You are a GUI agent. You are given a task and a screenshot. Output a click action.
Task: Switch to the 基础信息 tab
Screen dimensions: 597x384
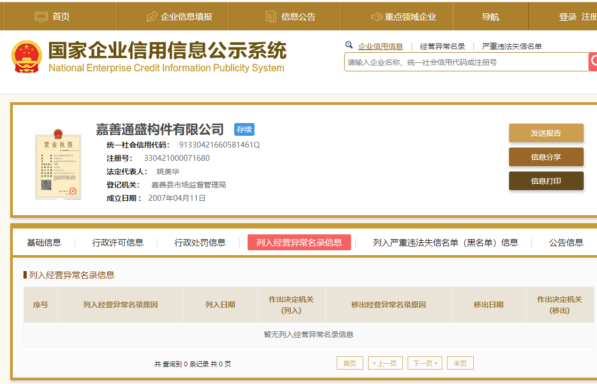tap(44, 242)
